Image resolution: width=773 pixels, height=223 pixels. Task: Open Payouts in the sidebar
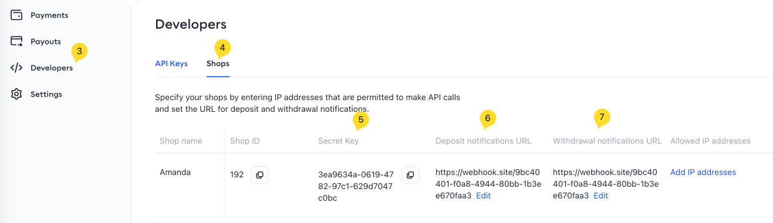point(46,42)
